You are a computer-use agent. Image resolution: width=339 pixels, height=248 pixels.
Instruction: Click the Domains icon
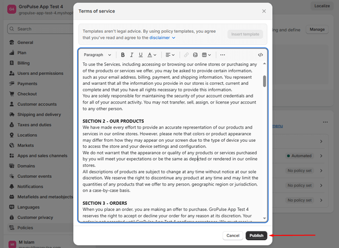12,166
